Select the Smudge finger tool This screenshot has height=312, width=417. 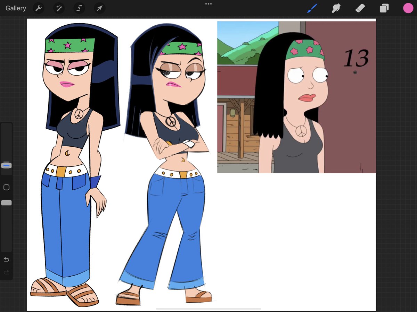tap(336, 8)
